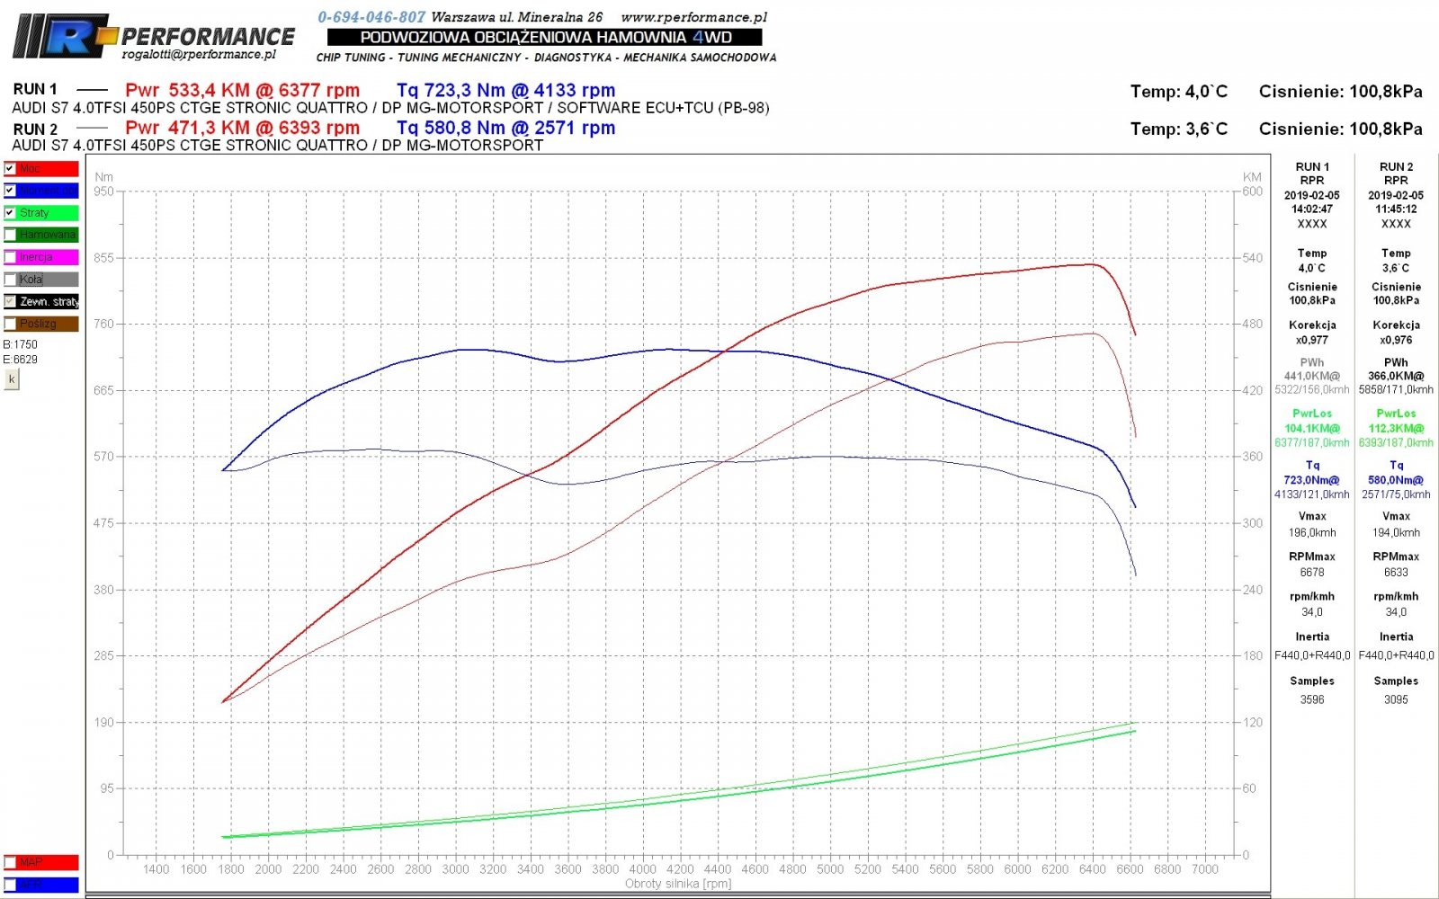Click the Temp: 4,0°C header reading
The height and width of the screenshot is (899, 1439).
click(x=1179, y=92)
